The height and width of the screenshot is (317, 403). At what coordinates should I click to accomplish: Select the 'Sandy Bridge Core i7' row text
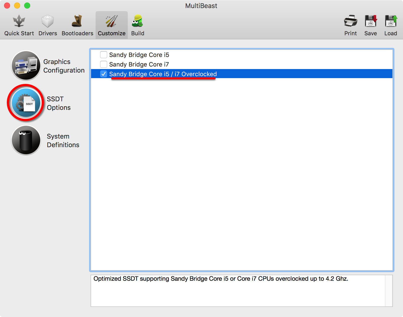tap(139, 65)
